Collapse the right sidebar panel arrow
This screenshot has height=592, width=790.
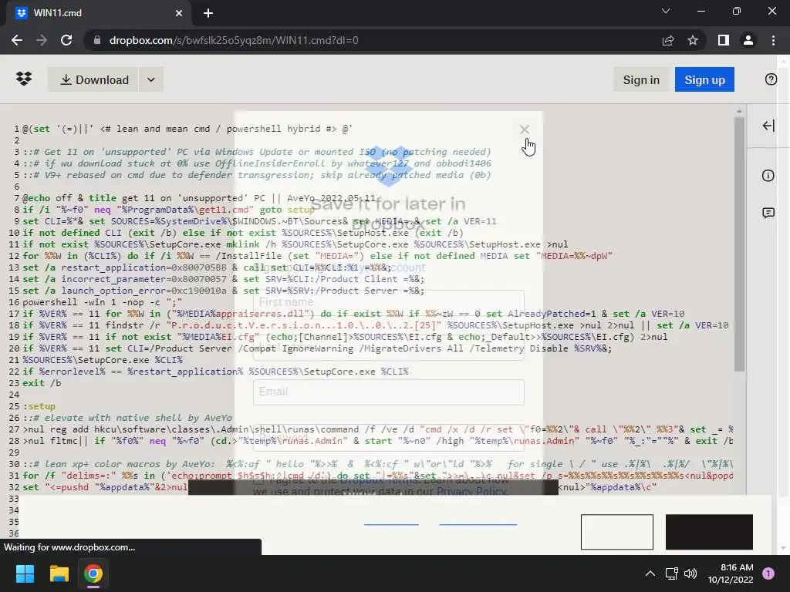point(768,126)
